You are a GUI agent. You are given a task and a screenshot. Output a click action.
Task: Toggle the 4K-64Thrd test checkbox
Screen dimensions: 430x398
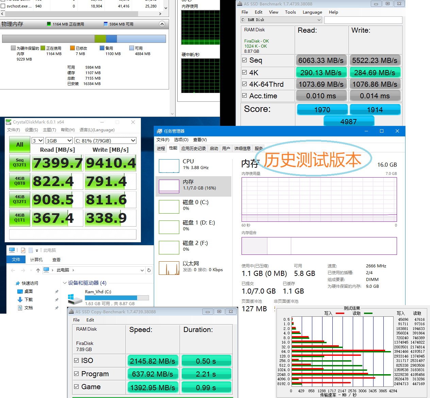point(244,84)
